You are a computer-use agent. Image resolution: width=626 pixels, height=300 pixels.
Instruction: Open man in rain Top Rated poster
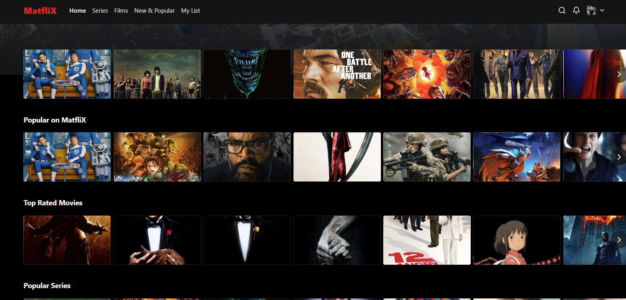[67, 240]
